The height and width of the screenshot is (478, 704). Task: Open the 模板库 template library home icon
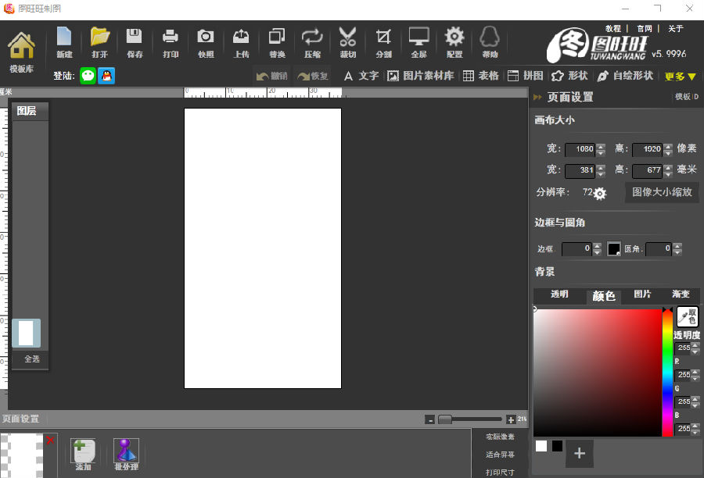pos(22,47)
